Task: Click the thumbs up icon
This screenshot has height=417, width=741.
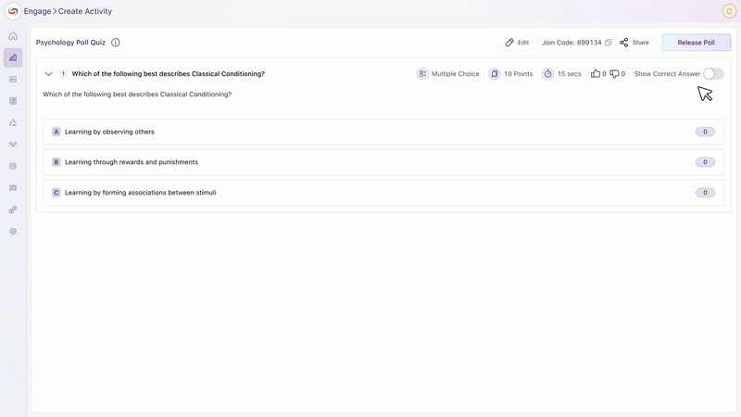Action: pyautogui.click(x=596, y=74)
